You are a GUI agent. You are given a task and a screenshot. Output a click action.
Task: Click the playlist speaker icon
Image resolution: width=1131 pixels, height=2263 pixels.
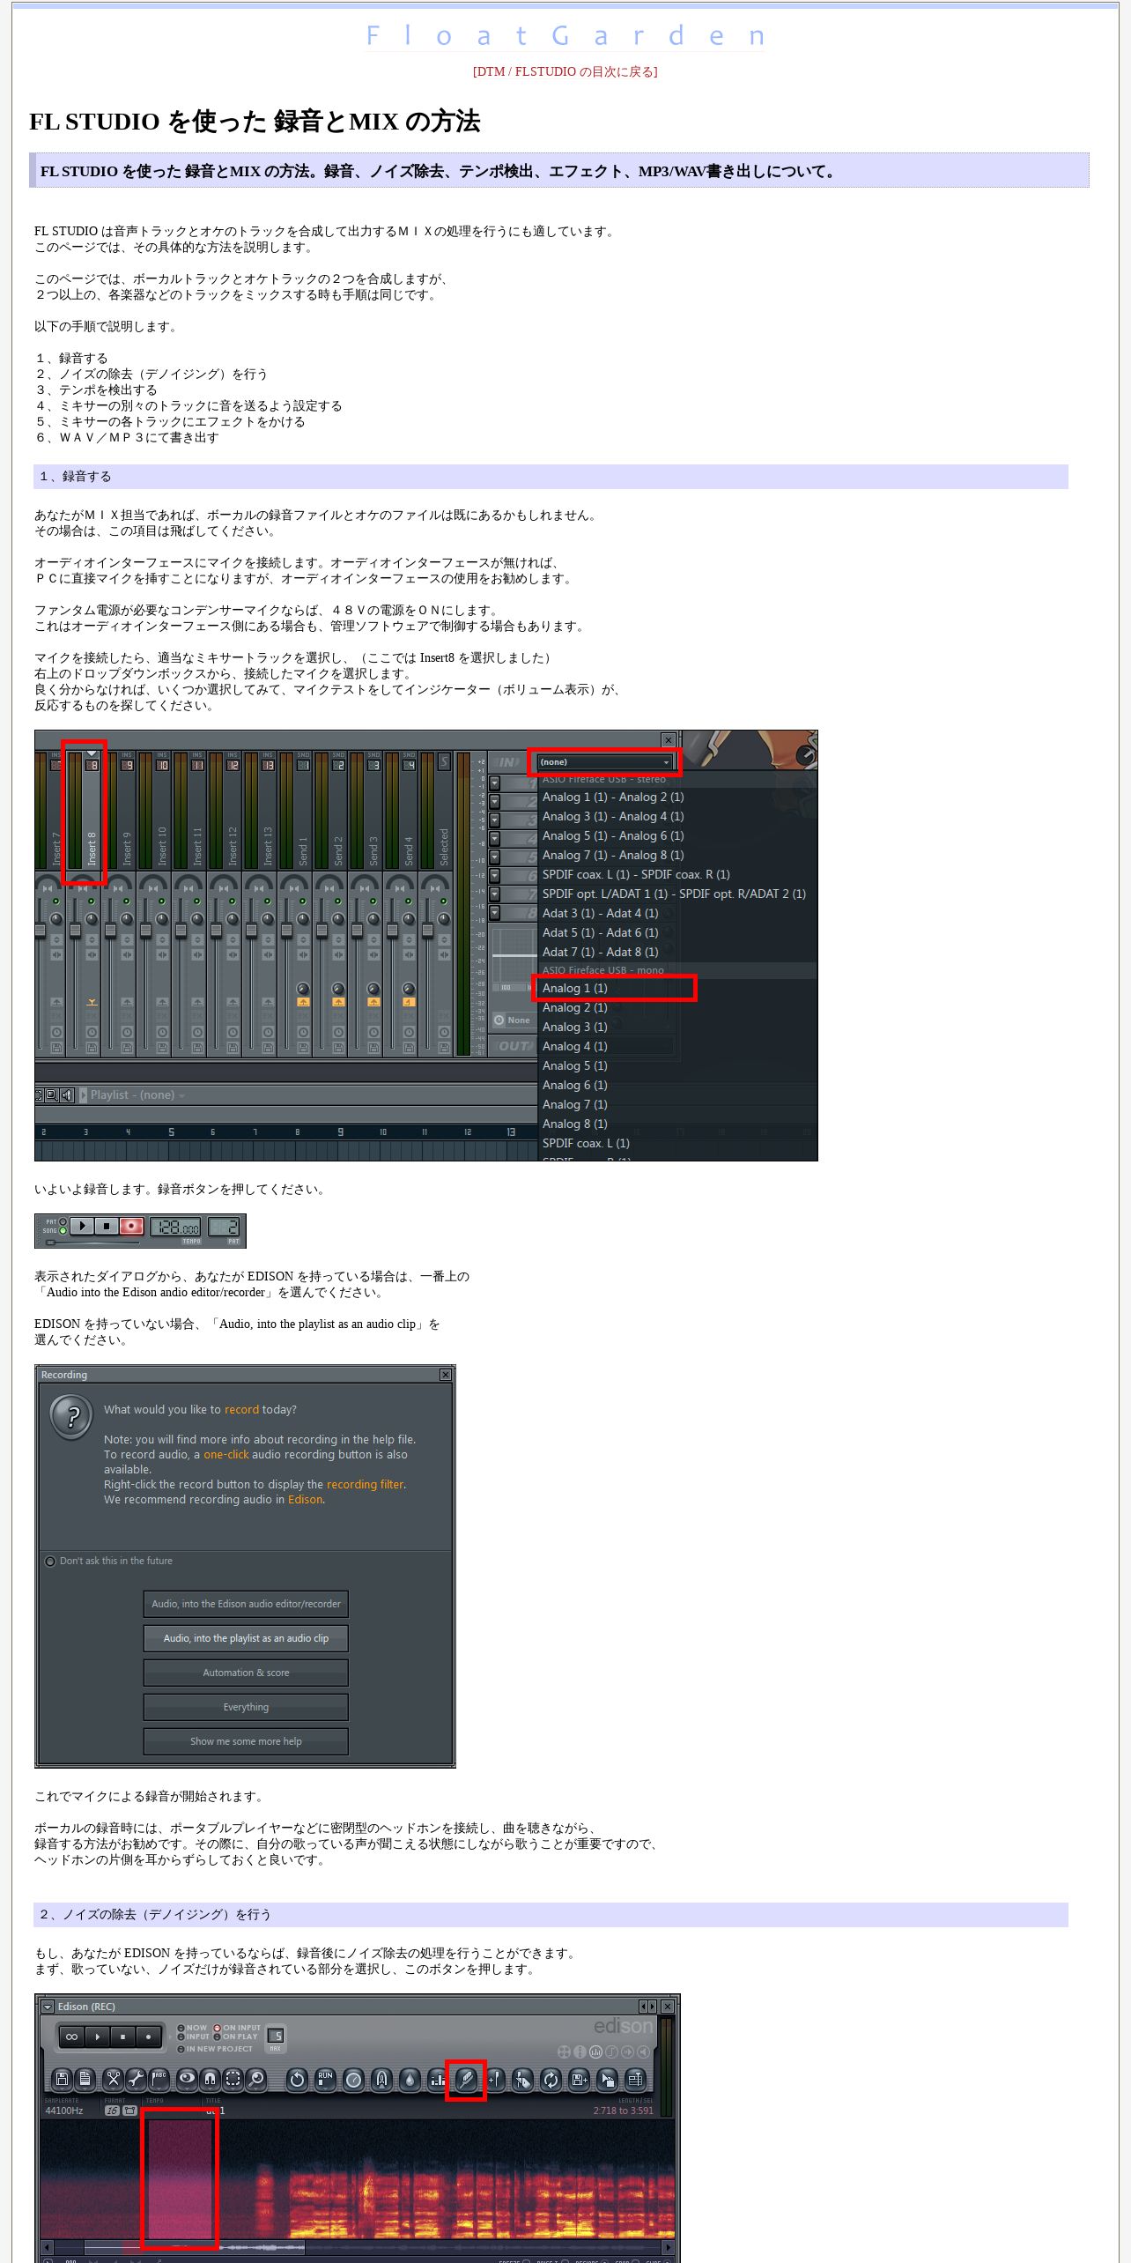(x=67, y=1095)
